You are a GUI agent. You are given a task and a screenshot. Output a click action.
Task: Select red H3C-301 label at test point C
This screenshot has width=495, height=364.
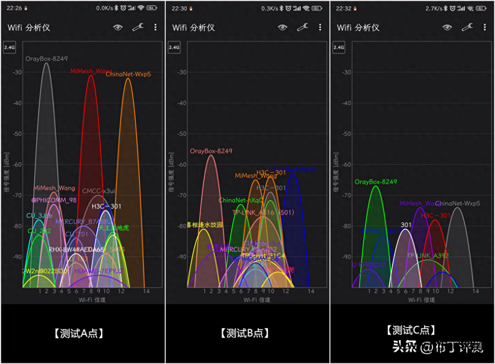(x=436, y=216)
